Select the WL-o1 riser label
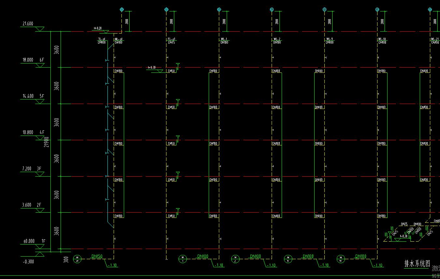This screenshot has height=279, width=440. tap(119, 39)
